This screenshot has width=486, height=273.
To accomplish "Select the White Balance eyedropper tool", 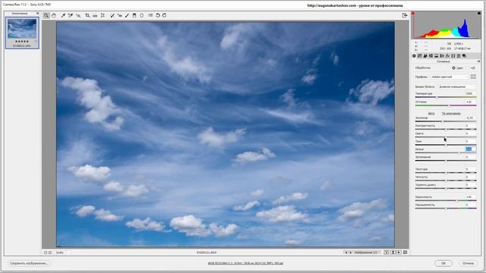I will [63, 15].
